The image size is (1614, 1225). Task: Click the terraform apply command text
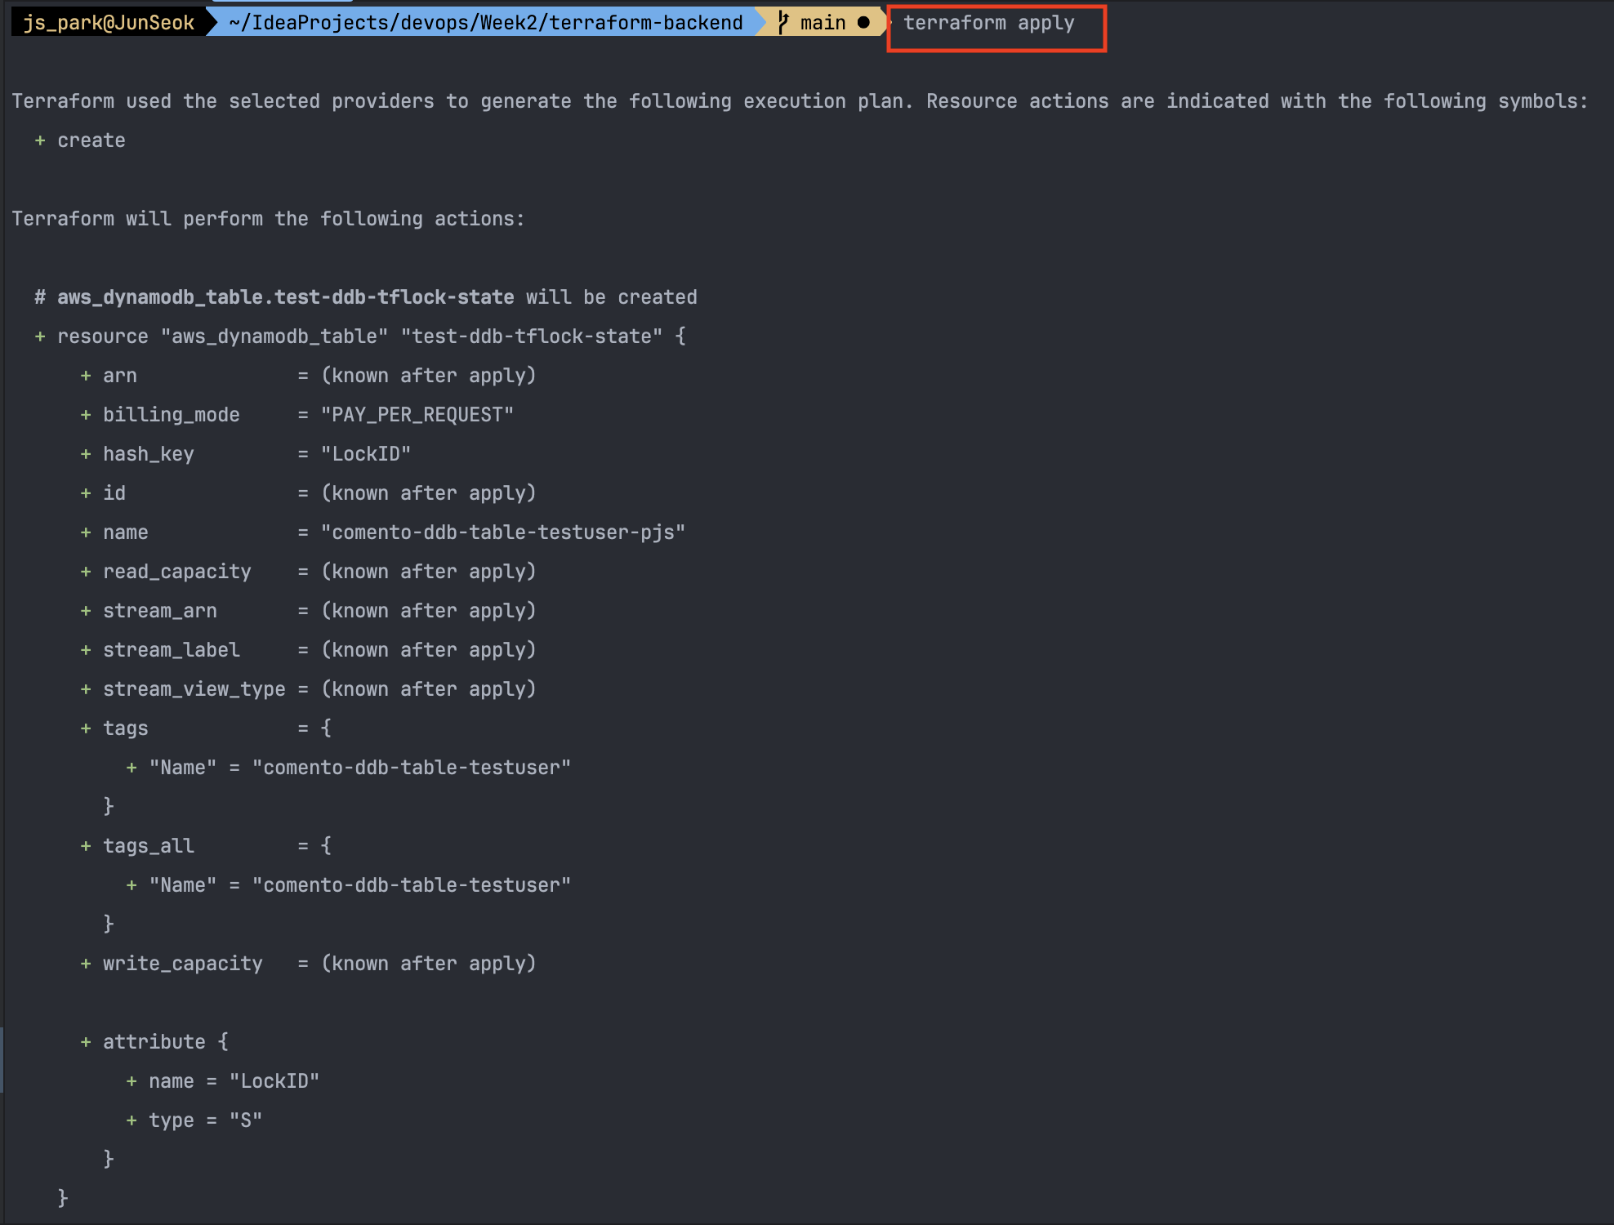coord(988,23)
